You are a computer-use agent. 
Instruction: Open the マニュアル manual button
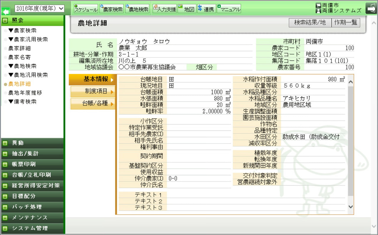coord(229,9)
